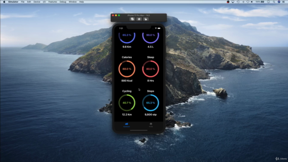This screenshot has height=162, width=288.
Task: Click the 4.5 L value
Action: [x=151, y=47]
